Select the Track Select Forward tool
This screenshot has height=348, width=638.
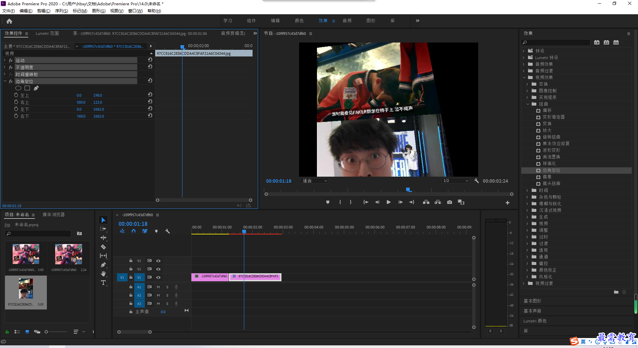(x=103, y=229)
